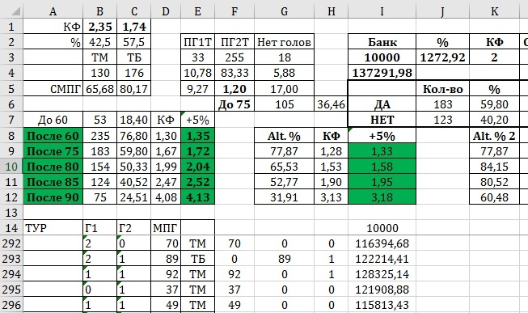
Task: Click green cell После 60
Action: pos(53,135)
